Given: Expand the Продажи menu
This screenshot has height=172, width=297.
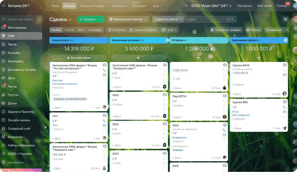Looking at the screenshot, I should point(140,6).
